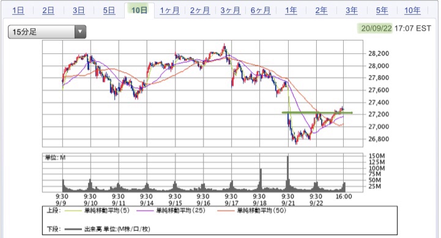Click the orange line swatch for 単純移動平均(50)
Viewport: 441px width, 238px height.
pos(226,210)
